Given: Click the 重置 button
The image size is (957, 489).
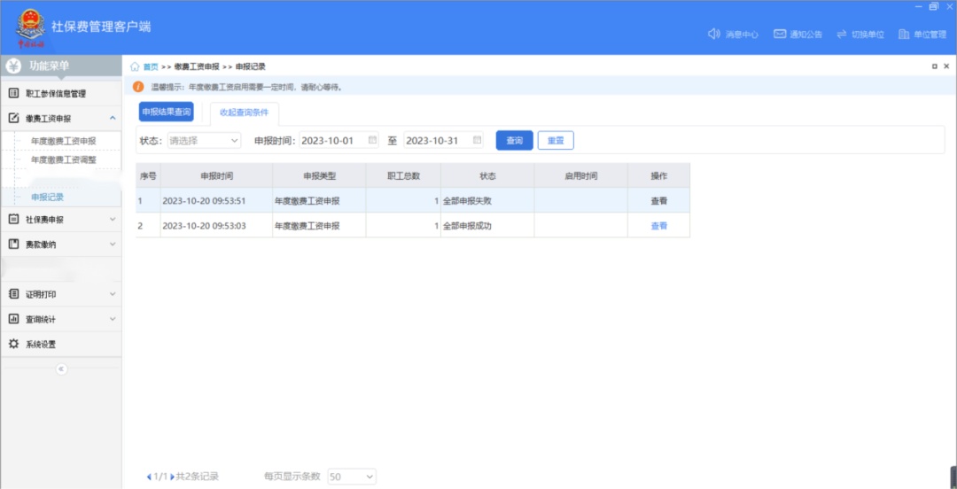Looking at the screenshot, I should 556,140.
